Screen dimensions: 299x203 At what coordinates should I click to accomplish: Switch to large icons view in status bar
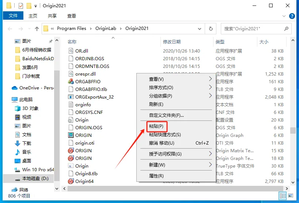[291, 196]
